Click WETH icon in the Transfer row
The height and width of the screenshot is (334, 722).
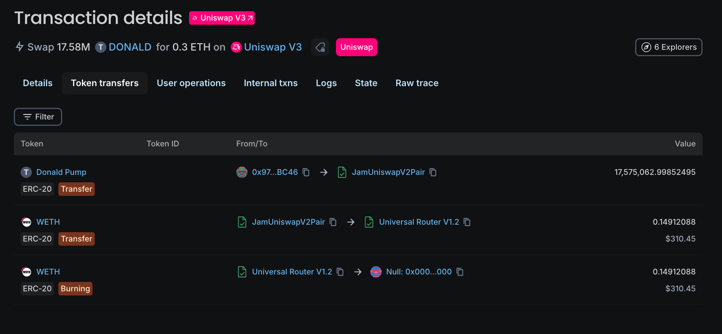26,222
